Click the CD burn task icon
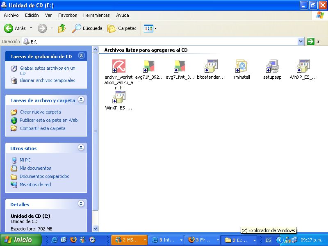328x246 pixels. tap(14, 68)
